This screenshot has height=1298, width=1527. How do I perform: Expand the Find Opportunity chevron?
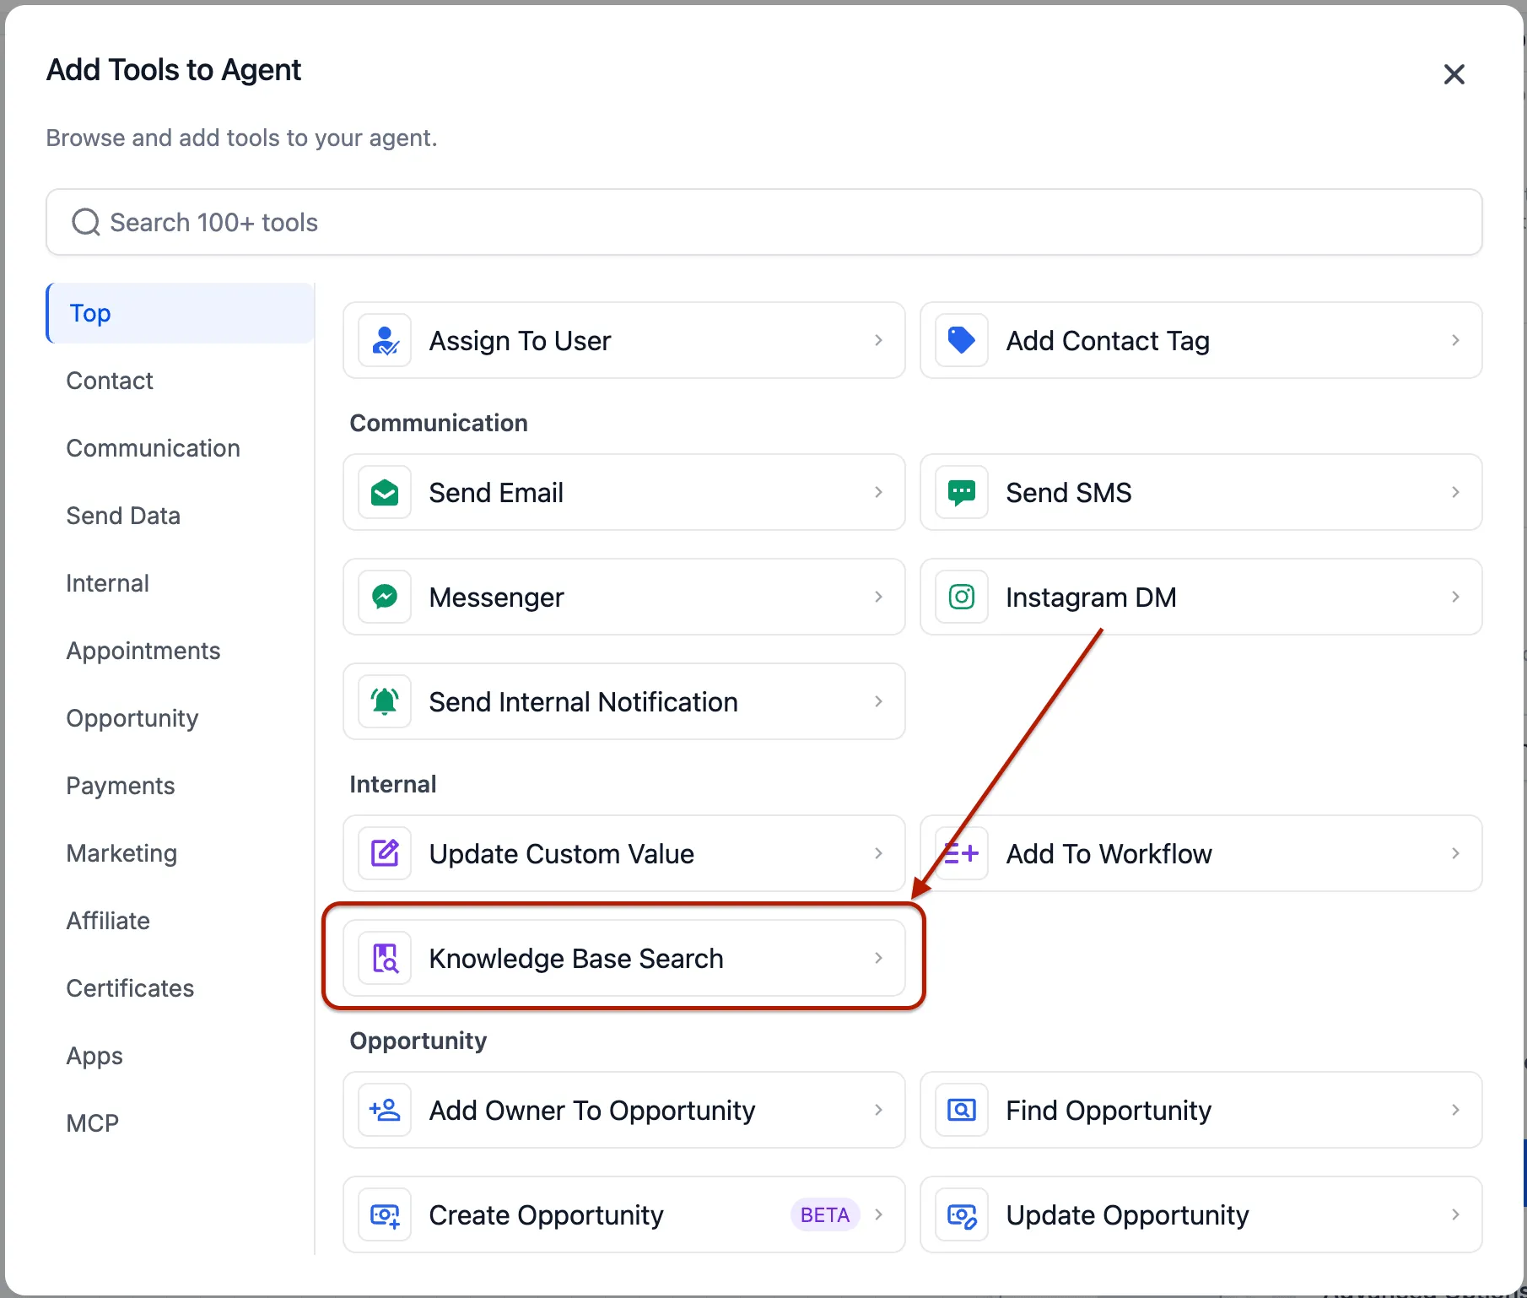tap(1455, 1110)
